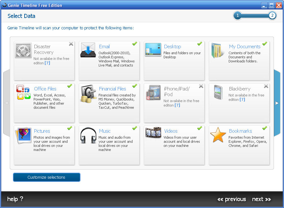The image size is (284, 208).
Task: Toggle the Music green checkmark
Action: click(134, 128)
